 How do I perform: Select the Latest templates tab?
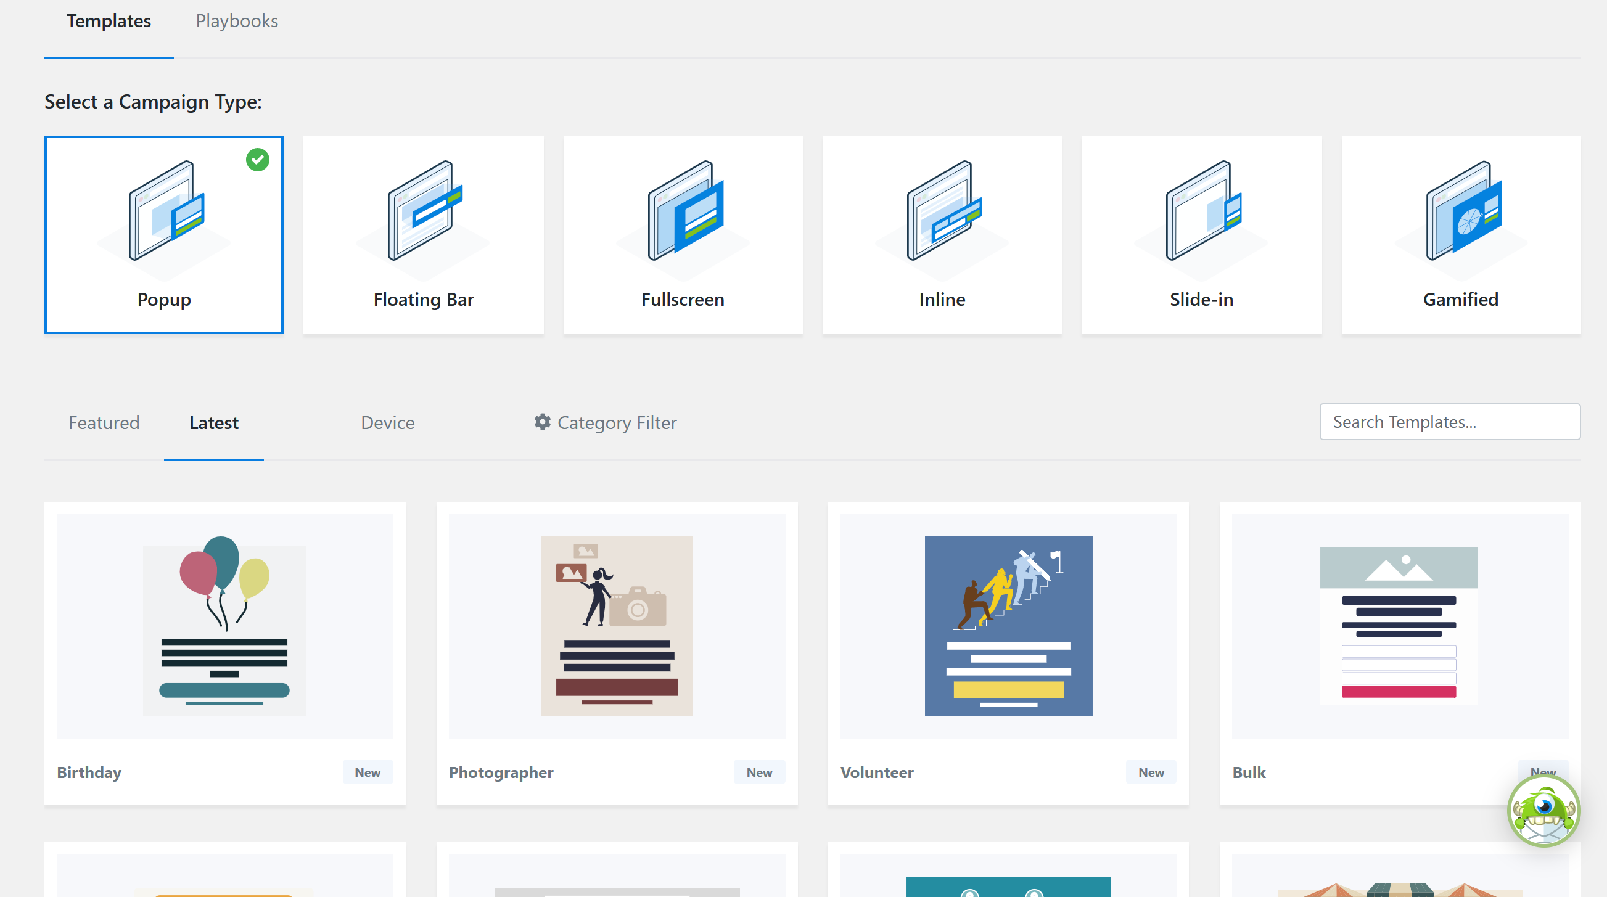pyautogui.click(x=213, y=423)
